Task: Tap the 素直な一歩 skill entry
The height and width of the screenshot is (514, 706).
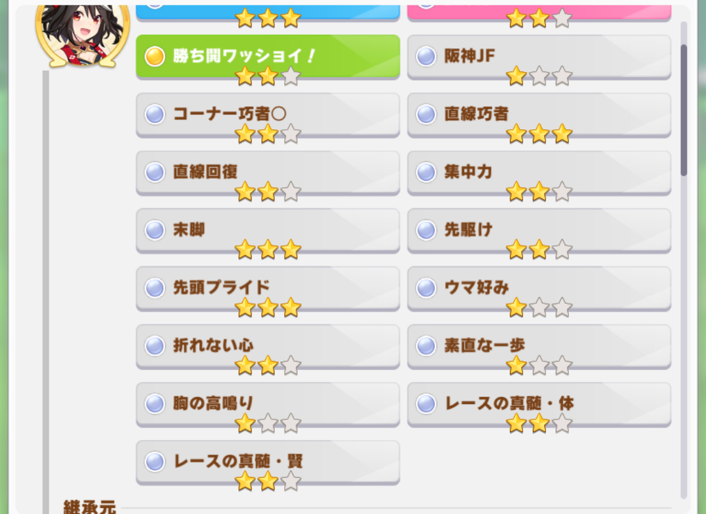Action: (x=539, y=347)
